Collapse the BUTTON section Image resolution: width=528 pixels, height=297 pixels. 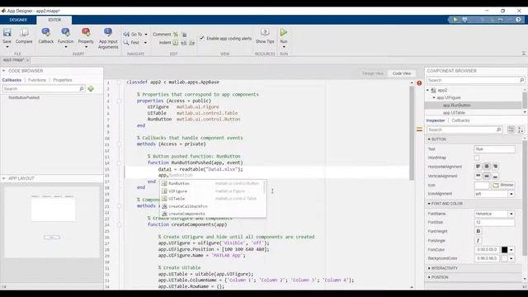coord(429,139)
